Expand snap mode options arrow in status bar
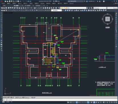Image resolution: width=118 pixels, height=104 pixels. pos(74,102)
